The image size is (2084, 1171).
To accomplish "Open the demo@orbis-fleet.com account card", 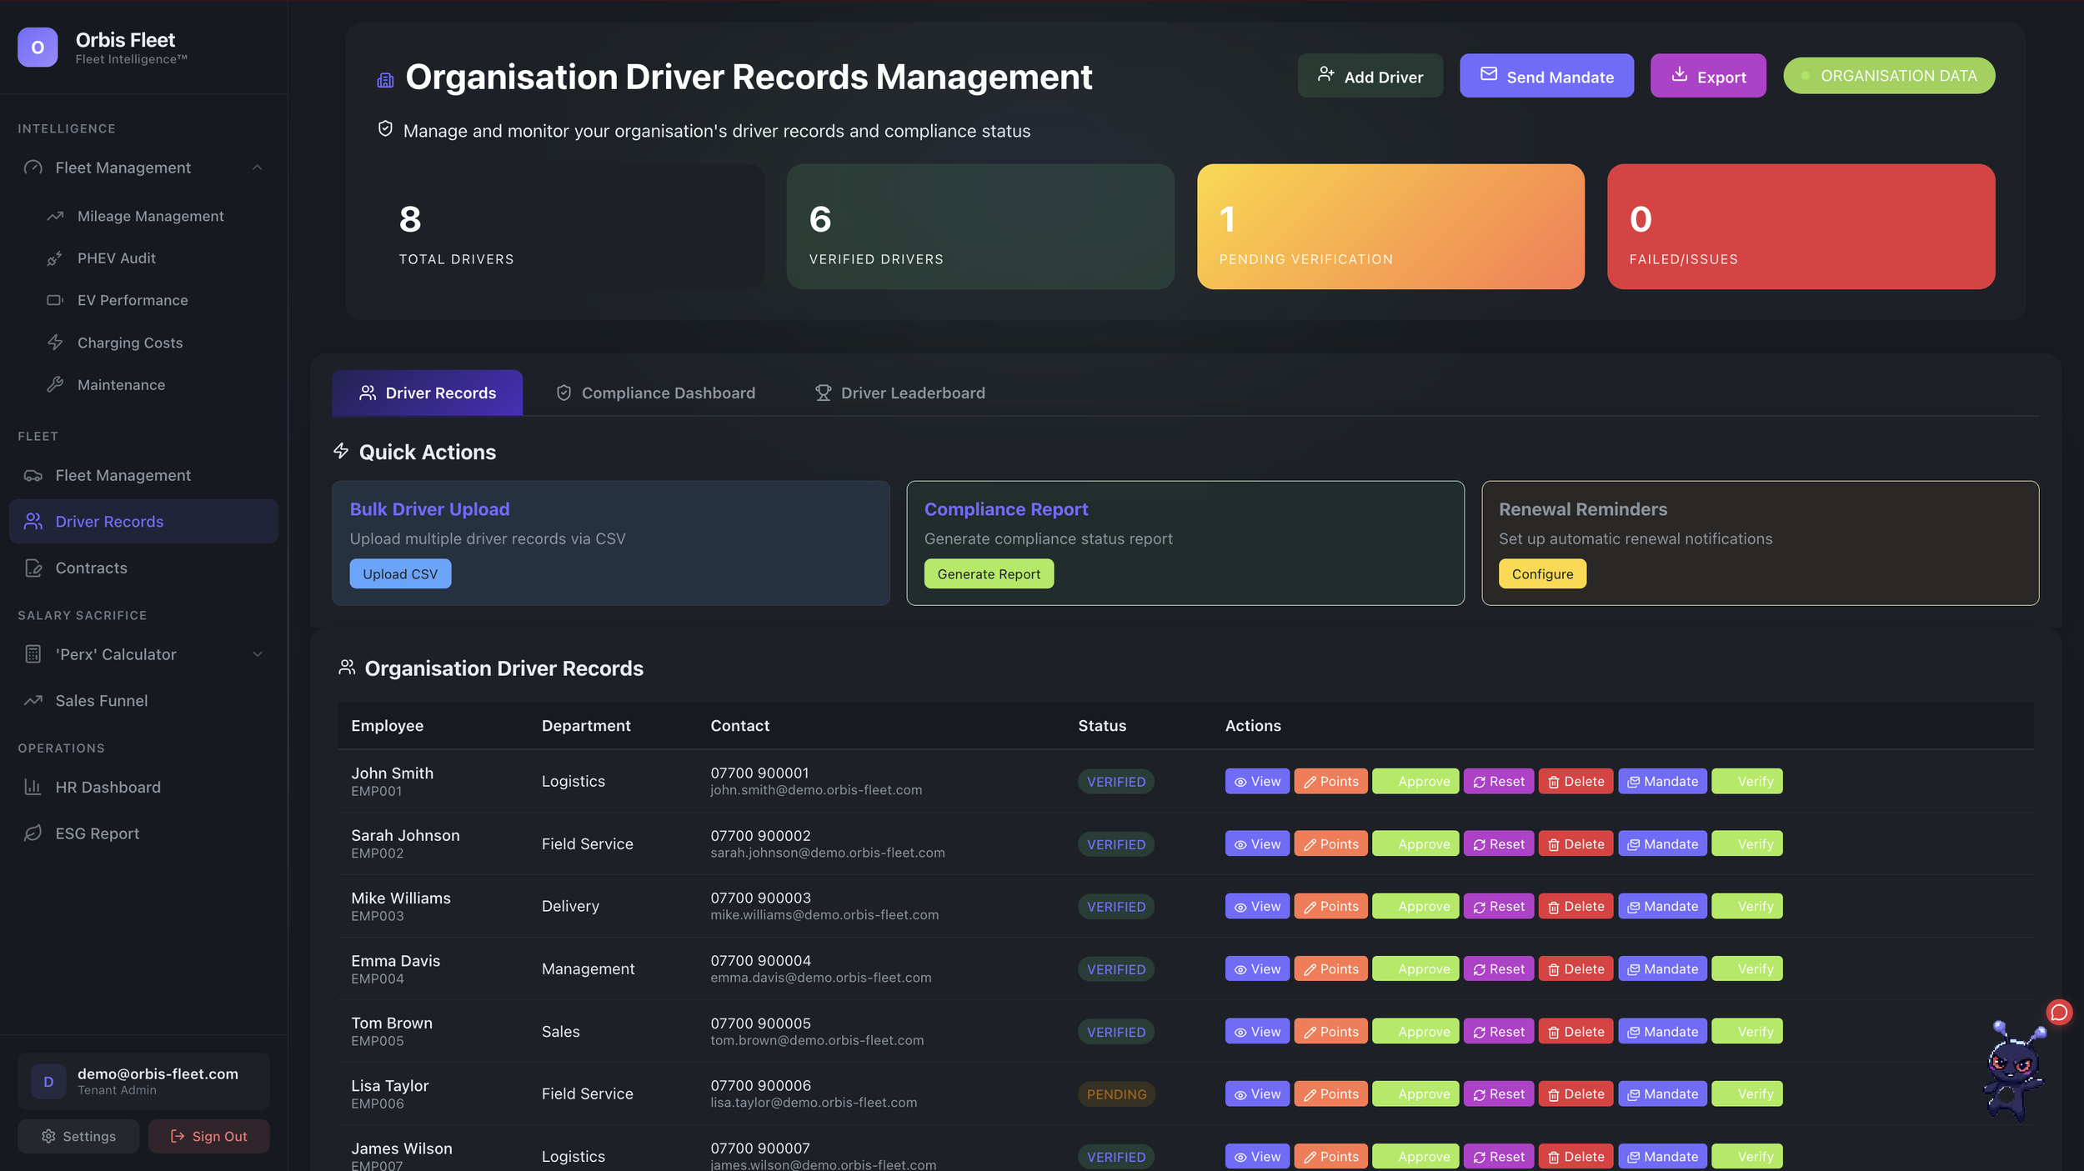I will click(x=143, y=1080).
